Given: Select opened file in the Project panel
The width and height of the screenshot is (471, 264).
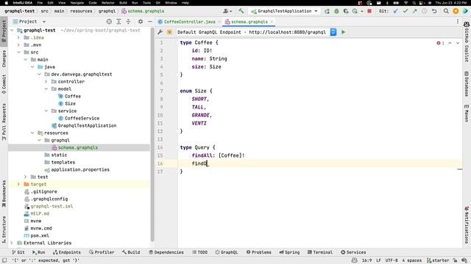Looking at the screenshot, I should tap(109, 21).
